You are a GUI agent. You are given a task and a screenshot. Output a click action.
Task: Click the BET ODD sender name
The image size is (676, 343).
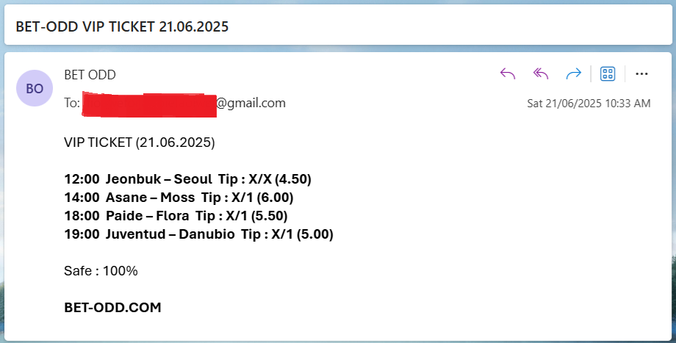90,74
